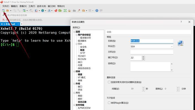Toggle full screen with green arrows icon

pos(65,11)
